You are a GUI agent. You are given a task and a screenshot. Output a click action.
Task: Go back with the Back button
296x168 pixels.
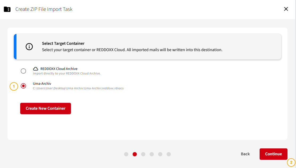click(x=245, y=154)
